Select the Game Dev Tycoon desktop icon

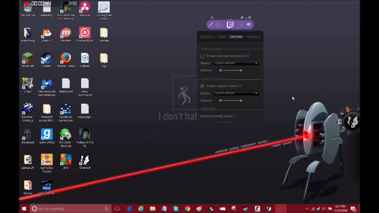[46, 164]
